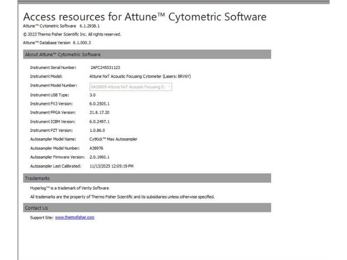Click the Access resources page title
The width and height of the screenshot is (347, 260).
coord(144,17)
